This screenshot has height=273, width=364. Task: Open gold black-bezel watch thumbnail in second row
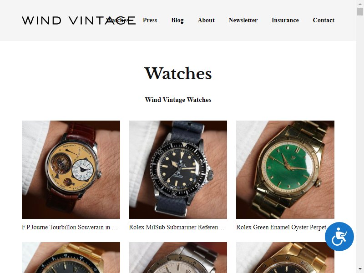click(71, 258)
